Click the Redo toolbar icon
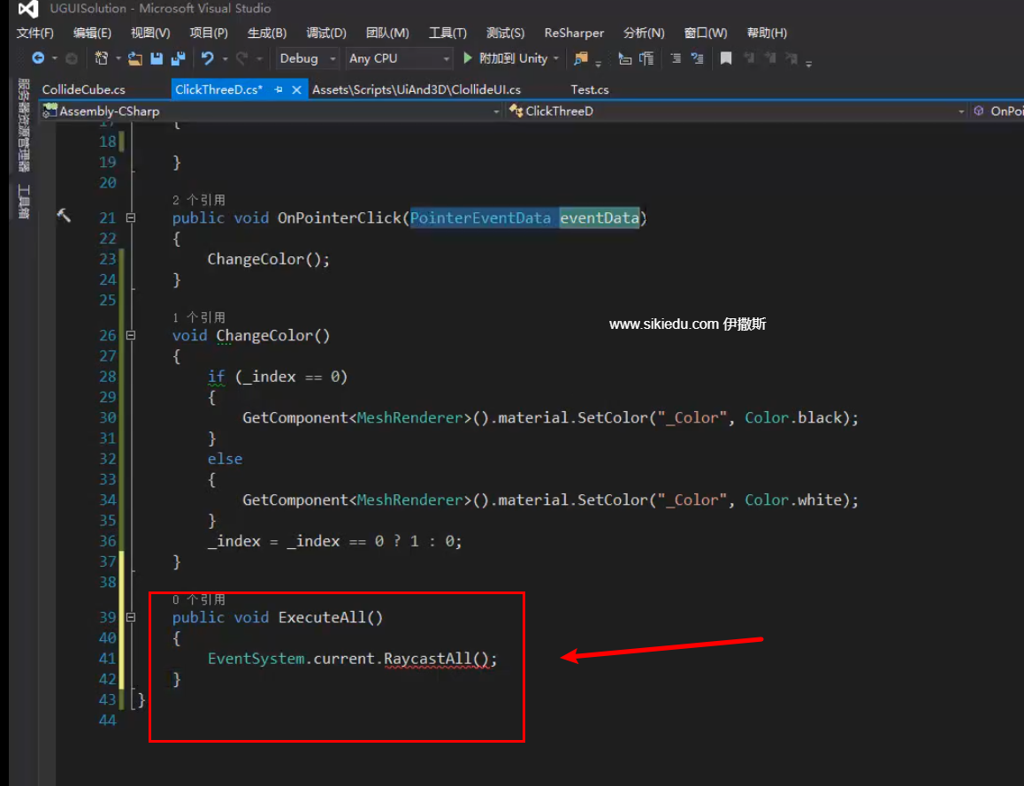Image resolution: width=1024 pixels, height=786 pixels. pyautogui.click(x=241, y=58)
